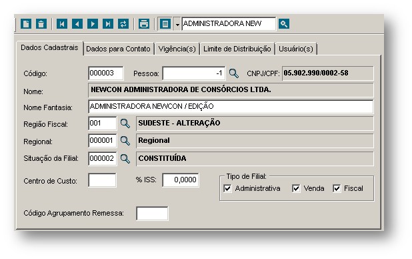The height and width of the screenshot is (259, 412).
Task: Click the CONSTITUÍDA description field
Action: (x=255, y=159)
